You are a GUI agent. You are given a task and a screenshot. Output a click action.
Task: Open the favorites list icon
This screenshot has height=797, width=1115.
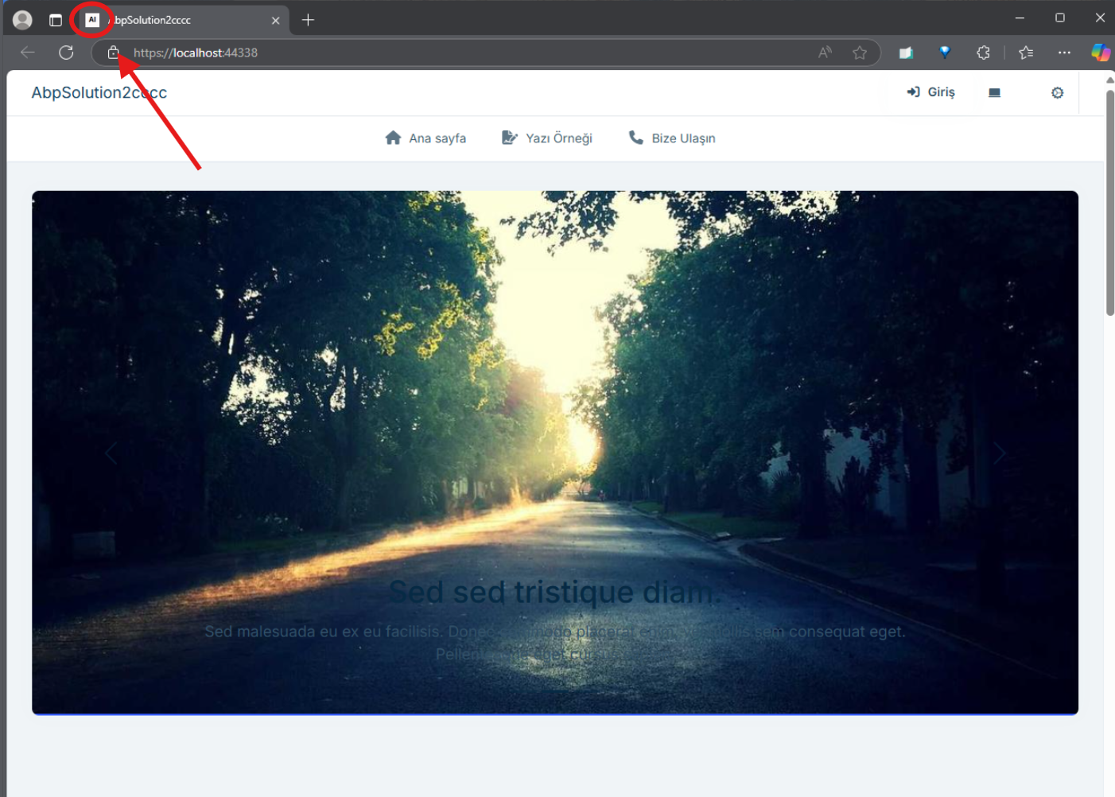[x=1026, y=52]
